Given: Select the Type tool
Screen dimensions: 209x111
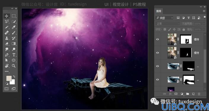Looking at the screenshot, I should point(14,55).
